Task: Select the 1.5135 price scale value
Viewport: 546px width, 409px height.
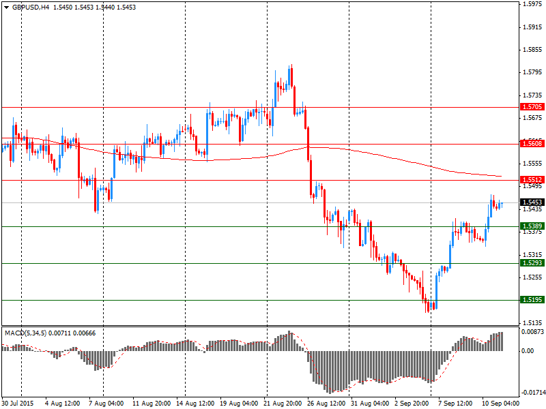Action: pyautogui.click(x=532, y=322)
